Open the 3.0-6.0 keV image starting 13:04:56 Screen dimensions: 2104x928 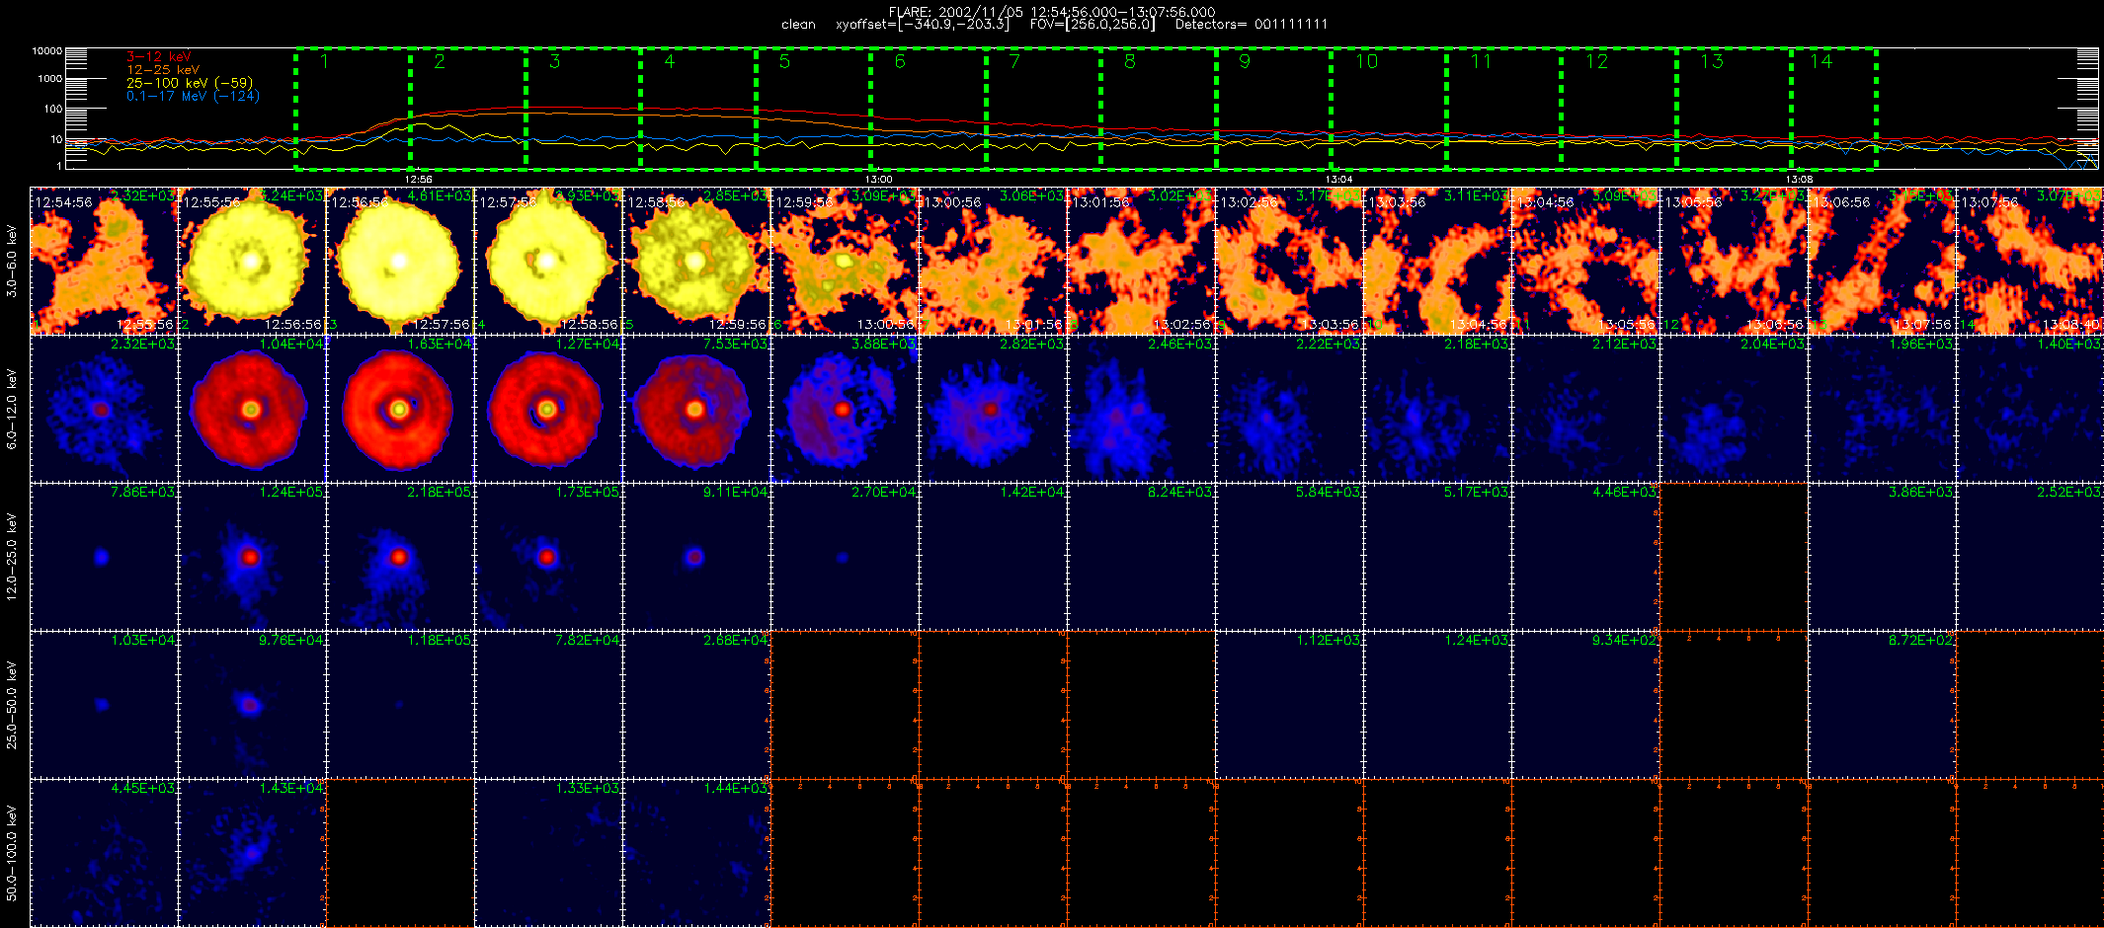pyautogui.click(x=1585, y=261)
